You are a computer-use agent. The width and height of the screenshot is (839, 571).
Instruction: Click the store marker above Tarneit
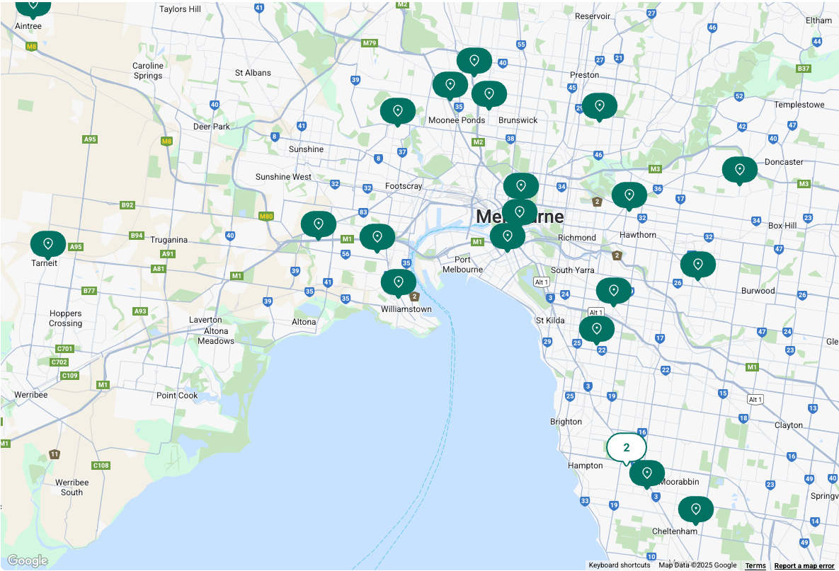tap(48, 244)
